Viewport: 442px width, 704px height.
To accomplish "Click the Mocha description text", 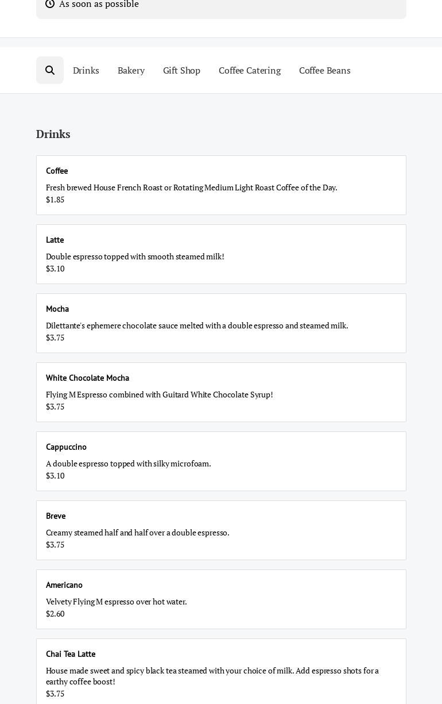I will (x=197, y=326).
